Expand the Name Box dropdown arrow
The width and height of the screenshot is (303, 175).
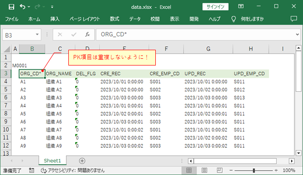[37, 34]
